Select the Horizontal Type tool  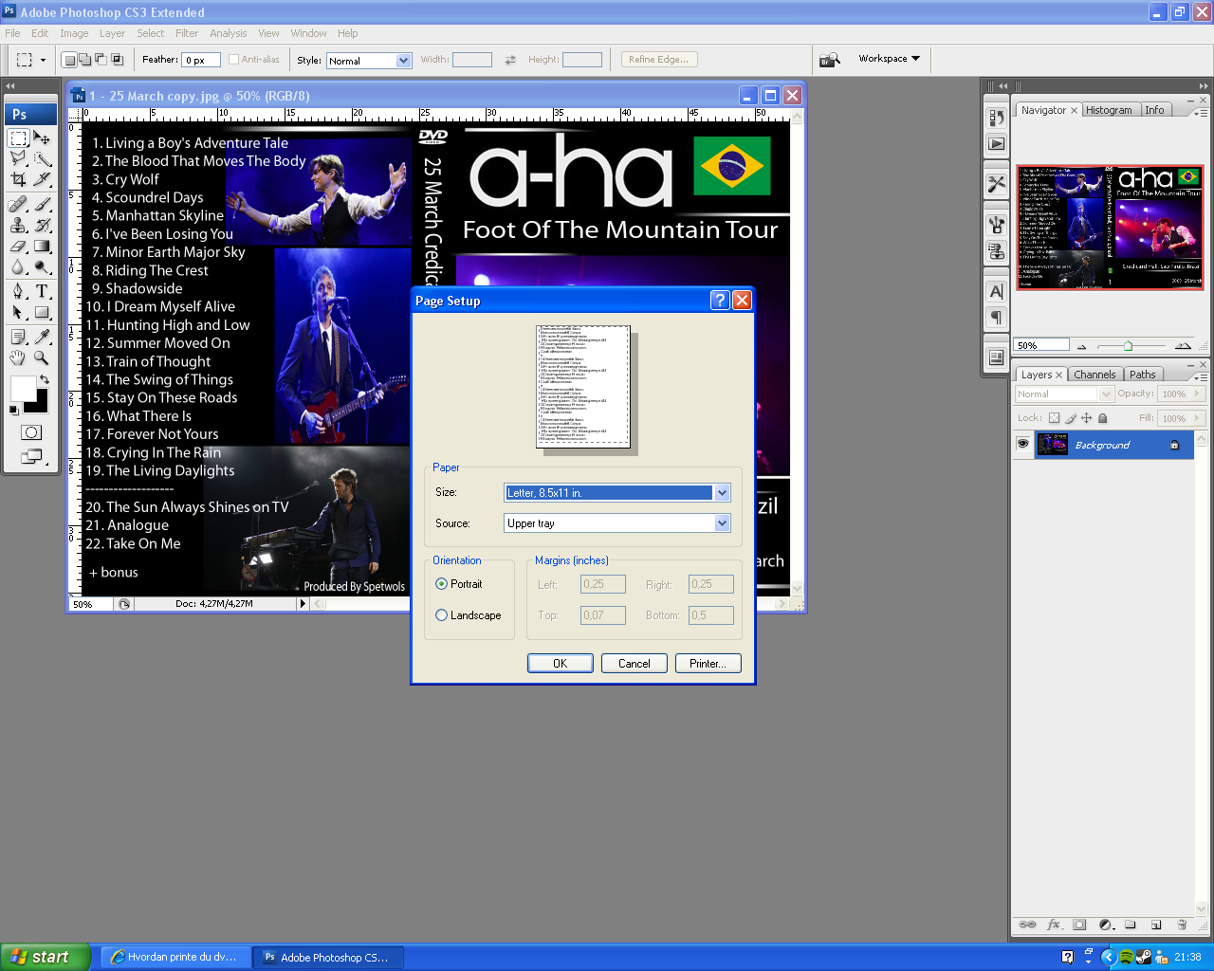[42, 291]
